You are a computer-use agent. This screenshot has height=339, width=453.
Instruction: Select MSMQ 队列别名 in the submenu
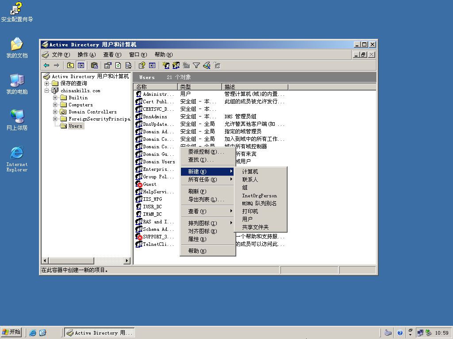[x=261, y=203]
